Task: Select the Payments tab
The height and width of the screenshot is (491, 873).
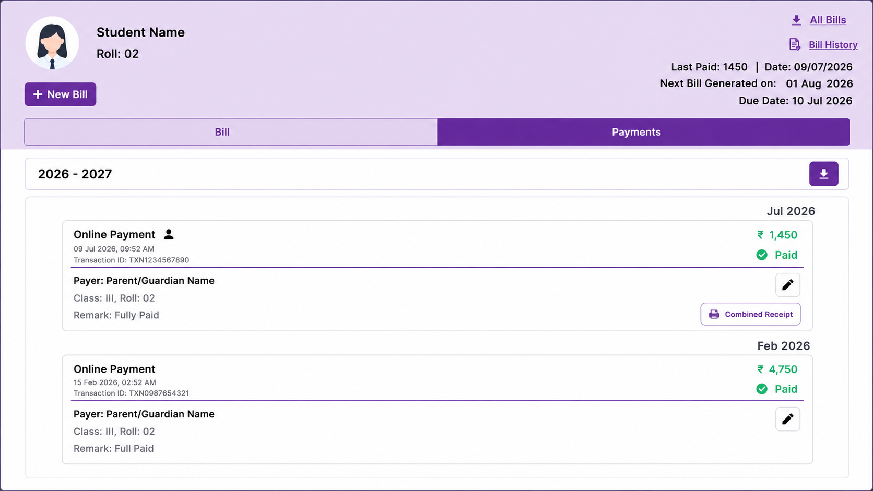Action: tap(643, 132)
